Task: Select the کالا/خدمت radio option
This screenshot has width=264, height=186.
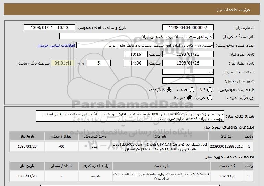Action: pos(169,90)
